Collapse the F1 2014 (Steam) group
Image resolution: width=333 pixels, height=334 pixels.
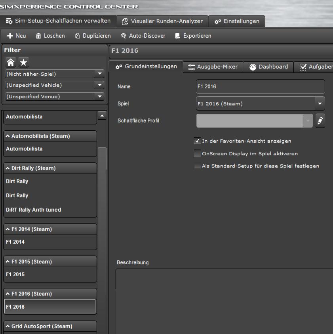(x=8, y=229)
